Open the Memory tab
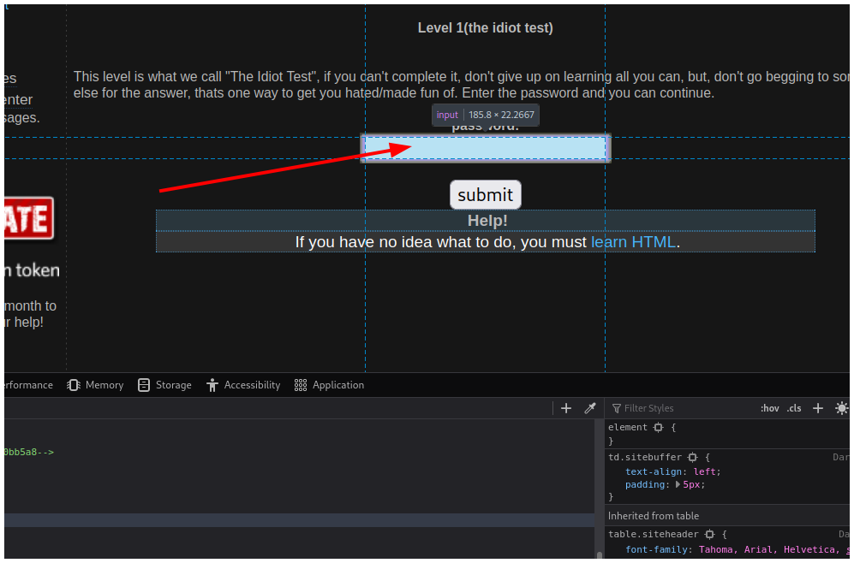The width and height of the screenshot is (854, 563). tap(95, 385)
